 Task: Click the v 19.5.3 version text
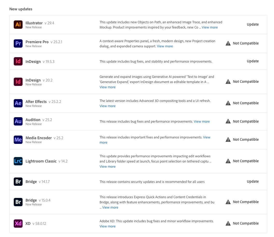click(x=48, y=62)
